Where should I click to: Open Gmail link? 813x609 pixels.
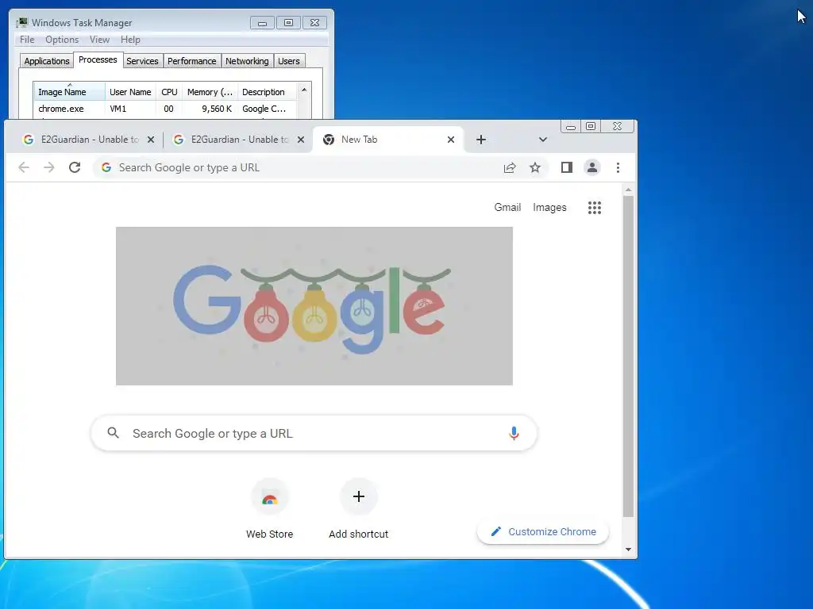[507, 207]
